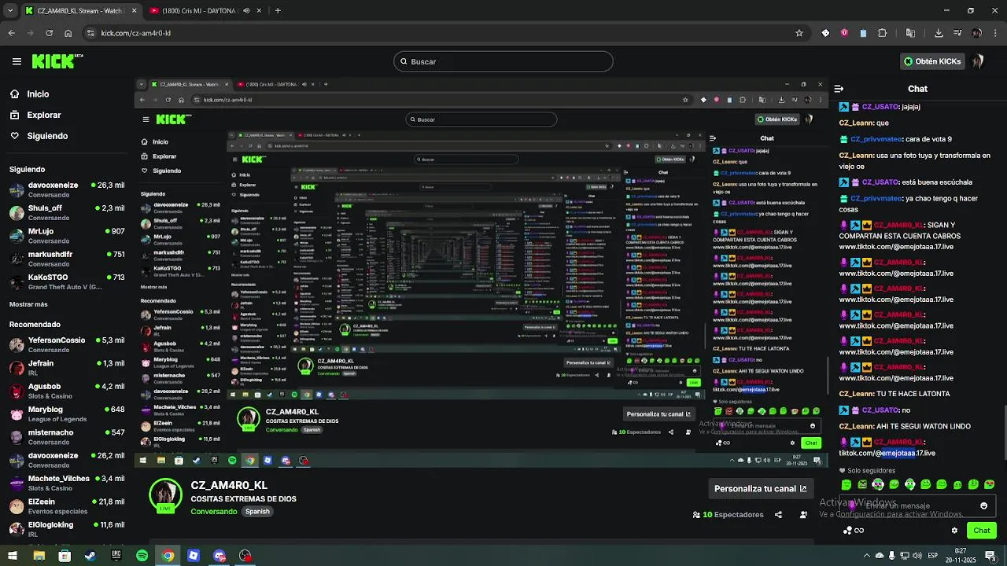Insert the first green emote in chat

(847, 484)
